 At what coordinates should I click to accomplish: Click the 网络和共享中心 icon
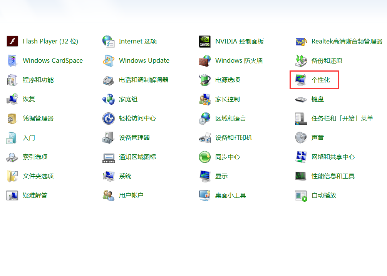pos(301,157)
